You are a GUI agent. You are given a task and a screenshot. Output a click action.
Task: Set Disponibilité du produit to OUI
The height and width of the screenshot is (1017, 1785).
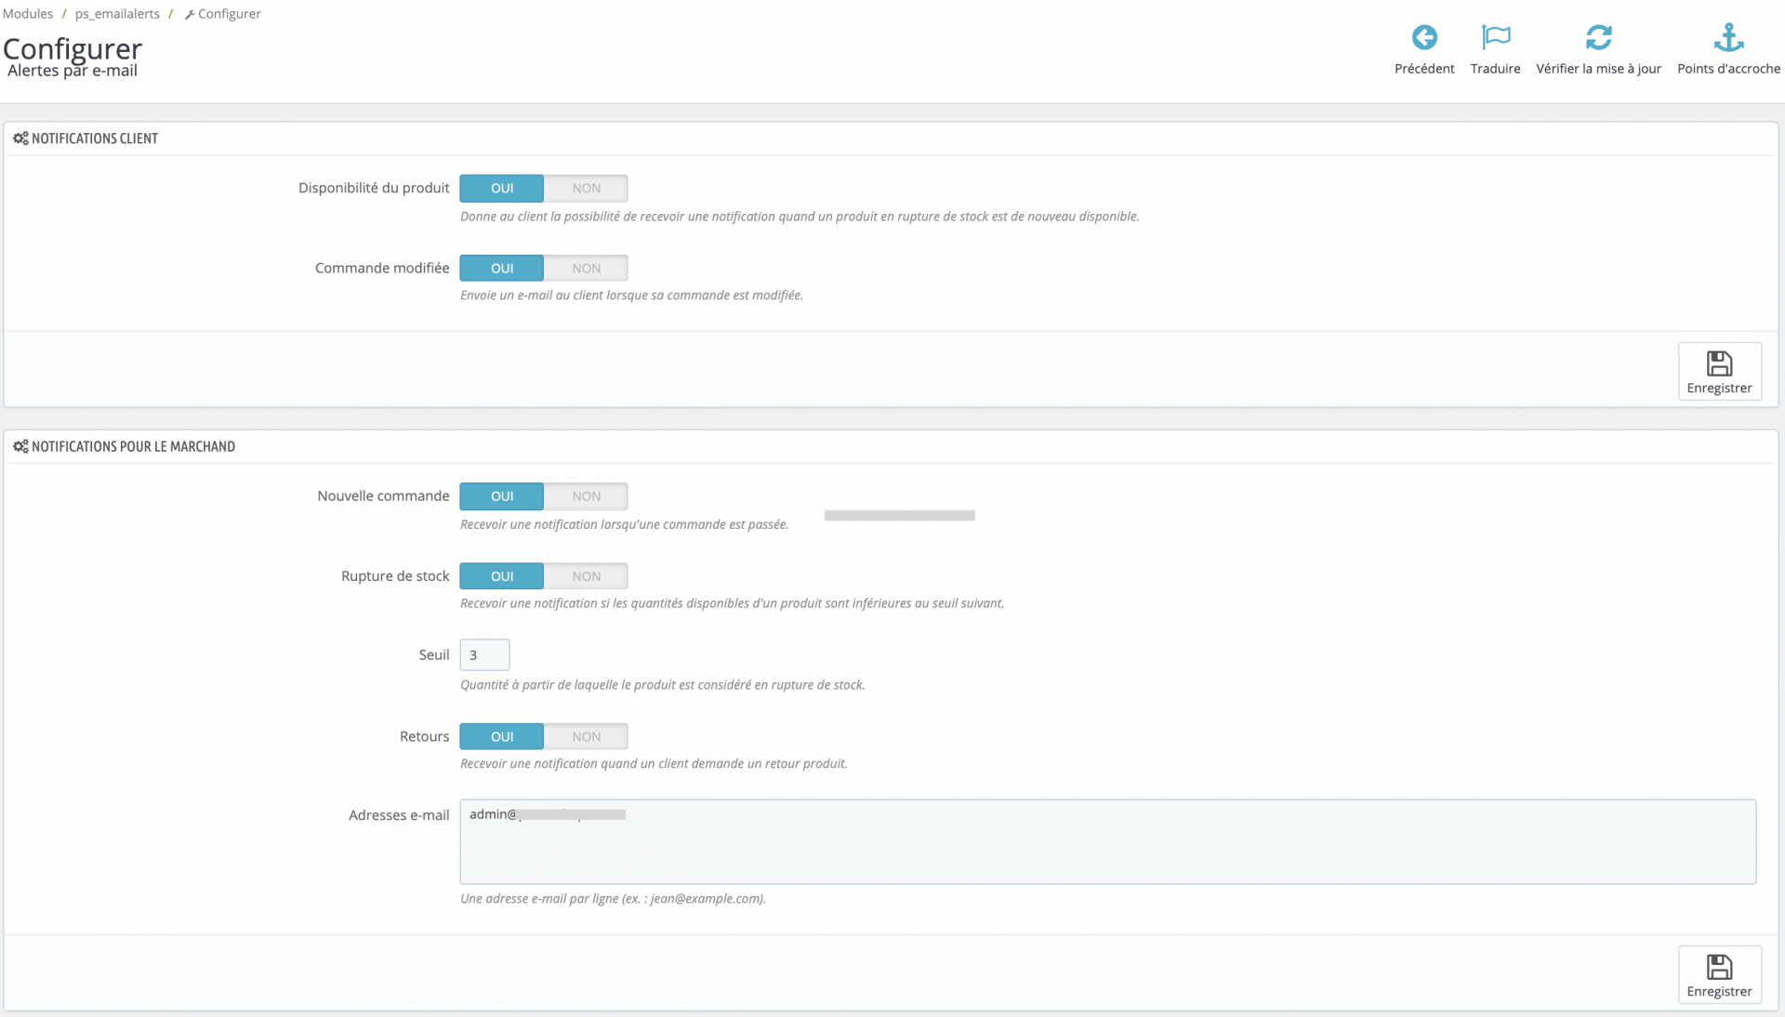(502, 188)
